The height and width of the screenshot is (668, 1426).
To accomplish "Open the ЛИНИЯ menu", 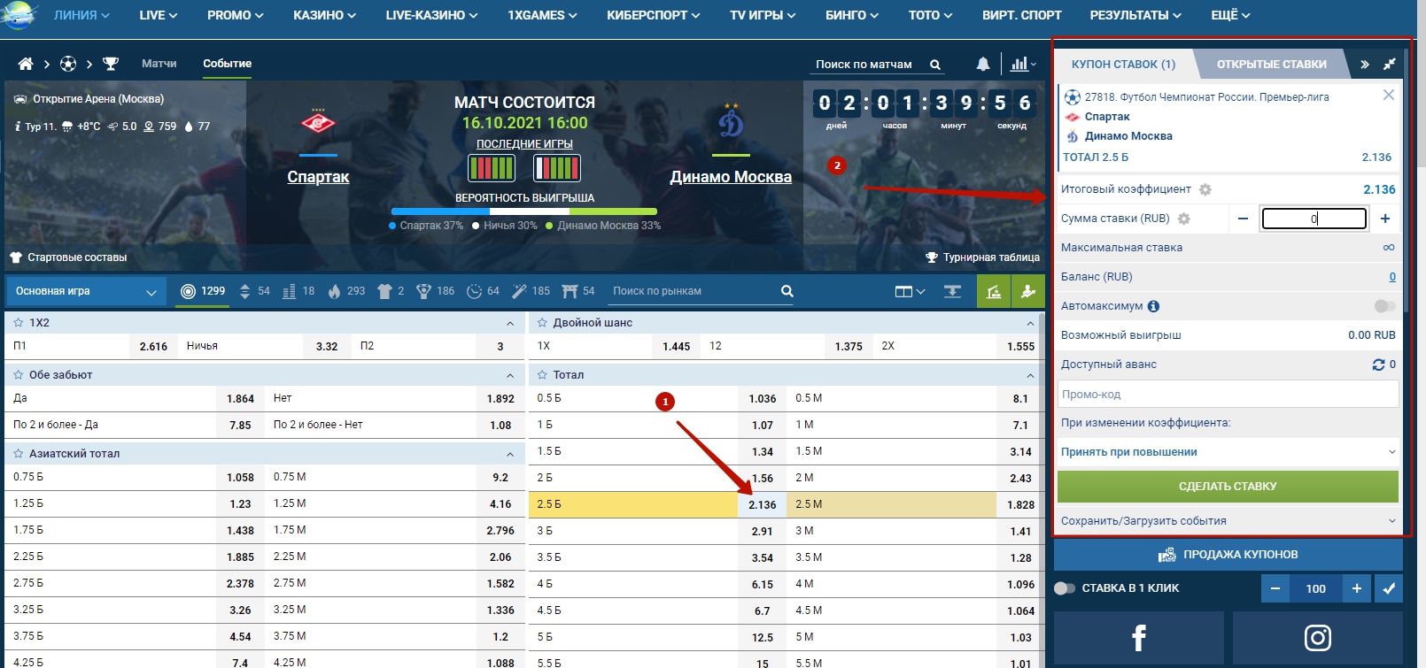I will tap(81, 15).
